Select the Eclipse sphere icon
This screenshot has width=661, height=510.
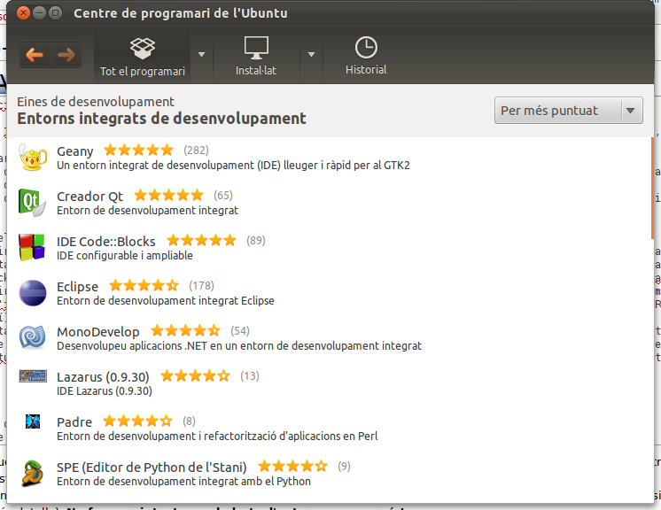(x=33, y=292)
